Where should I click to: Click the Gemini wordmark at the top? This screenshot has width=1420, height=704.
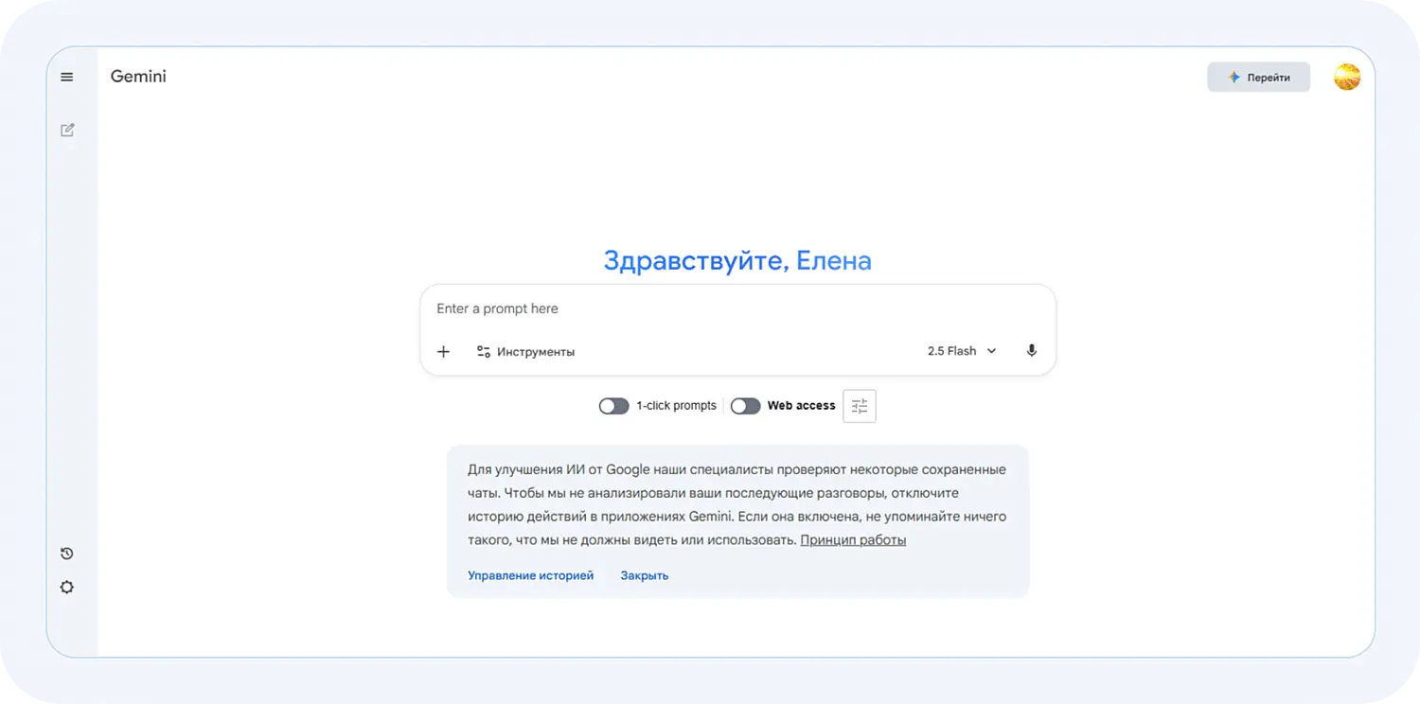(x=138, y=77)
